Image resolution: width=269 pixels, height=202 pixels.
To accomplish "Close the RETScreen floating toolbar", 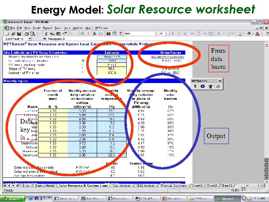I will 220,81.
